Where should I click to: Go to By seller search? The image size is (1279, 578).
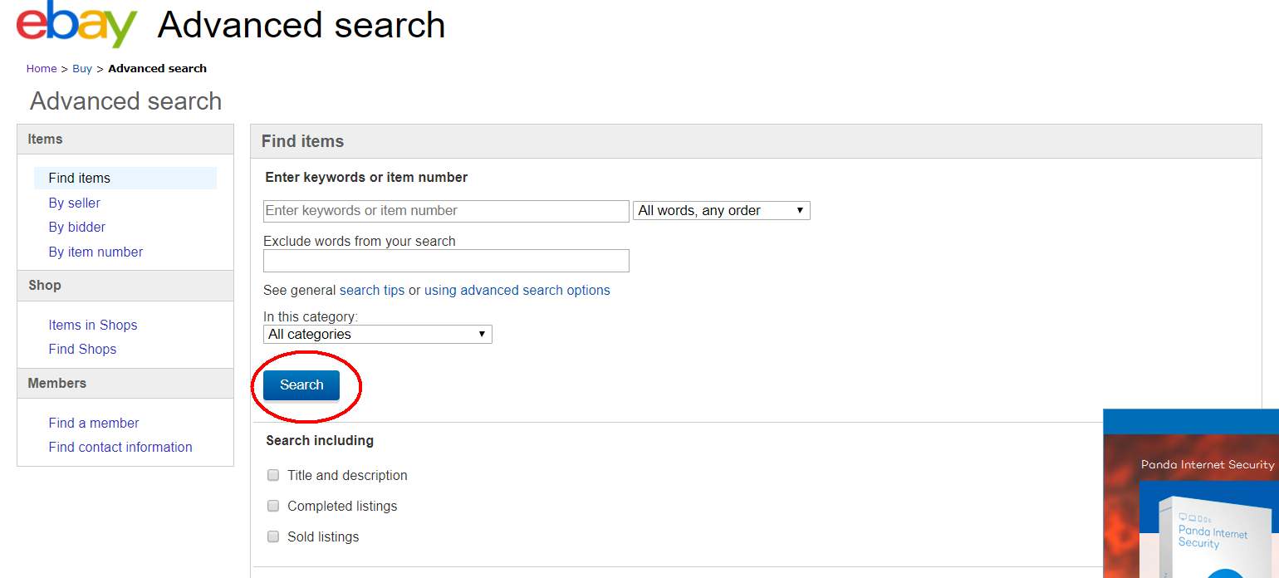(x=75, y=203)
